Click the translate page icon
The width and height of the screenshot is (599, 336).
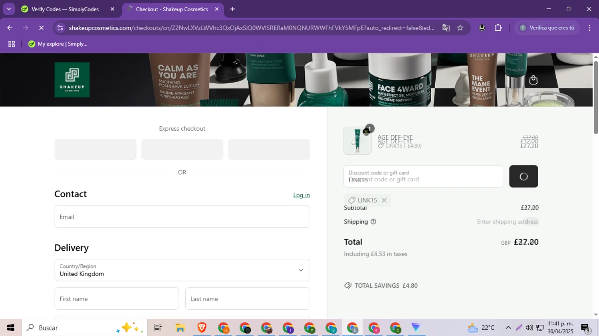pos(446,28)
